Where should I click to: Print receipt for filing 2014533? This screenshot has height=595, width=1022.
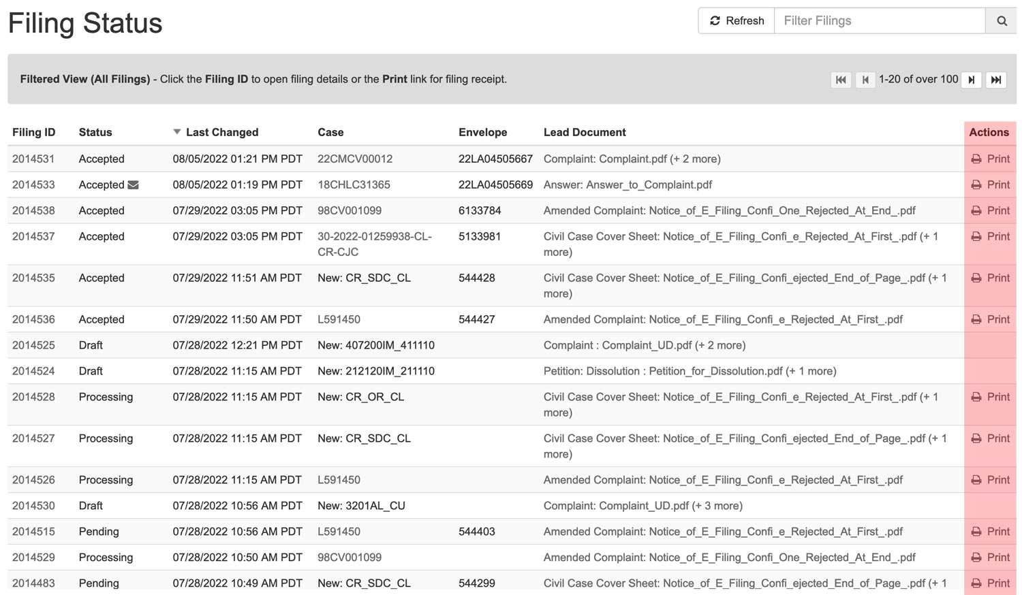coord(990,184)
